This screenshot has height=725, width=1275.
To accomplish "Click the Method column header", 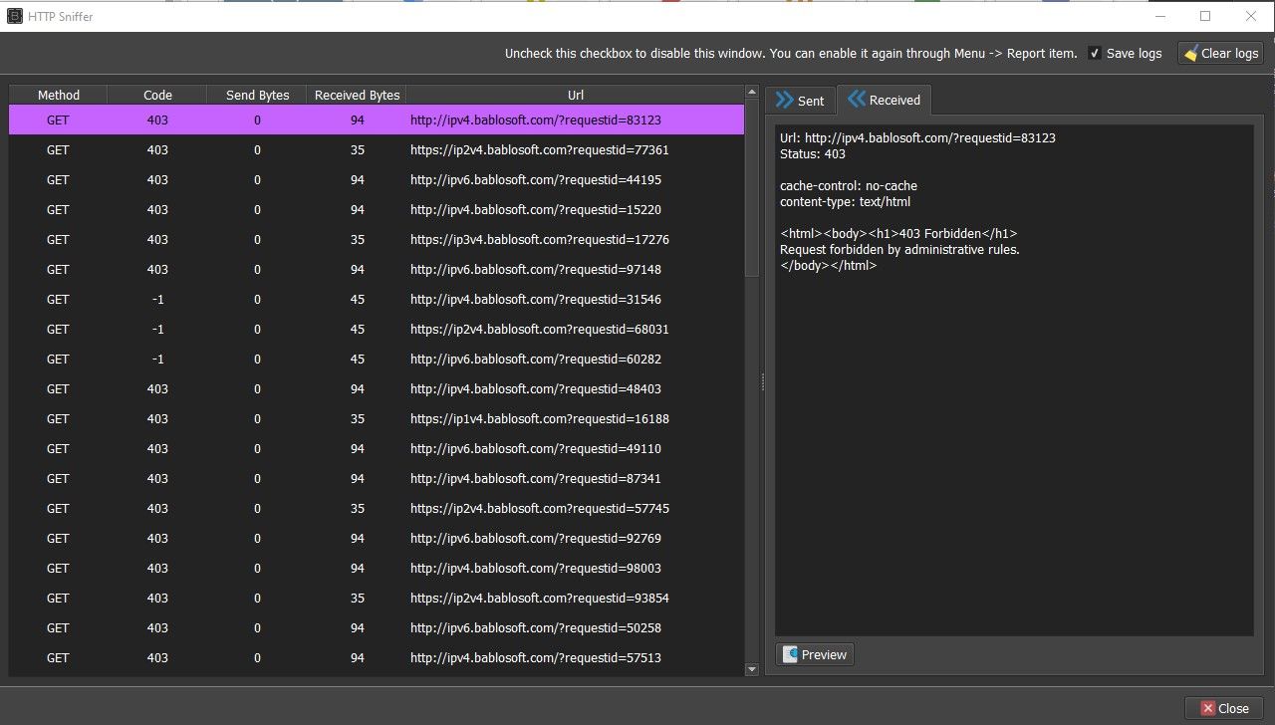I will click(x=58, y=95).
